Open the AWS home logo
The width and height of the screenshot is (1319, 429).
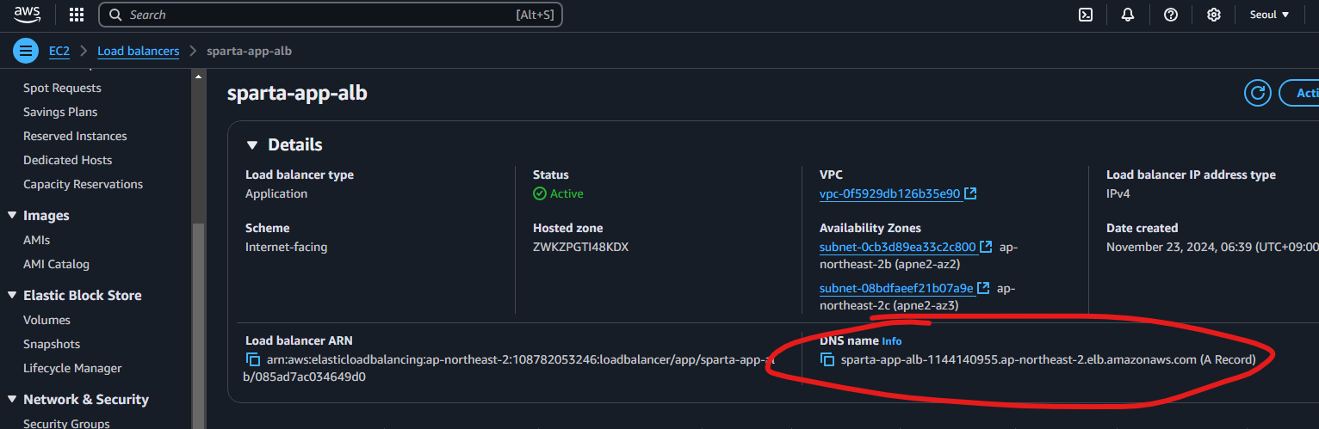(28, 14)
